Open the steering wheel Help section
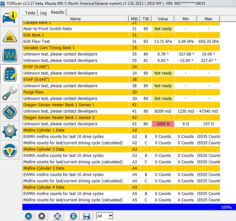The width and height of the screenshot is (236, 221). click(10, 150)
